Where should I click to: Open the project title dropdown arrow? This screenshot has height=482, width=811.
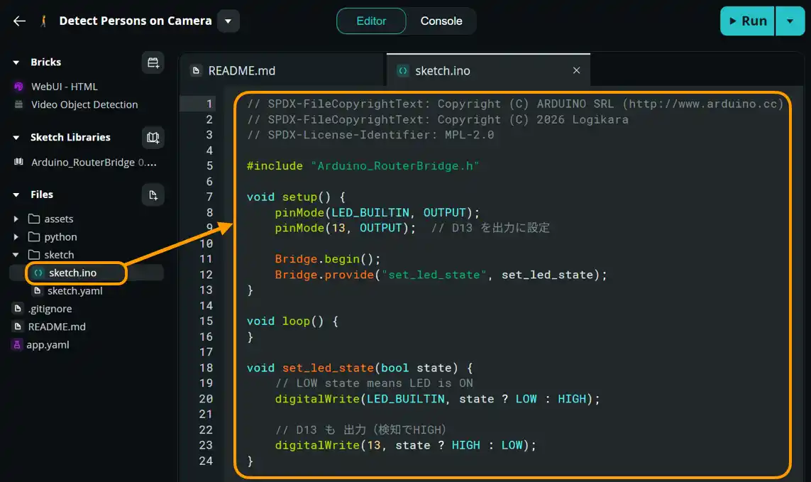[x=228, y=21]
